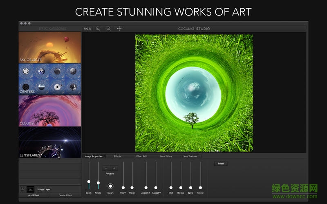Click the zoom out magnifier icon

(108, 29)
